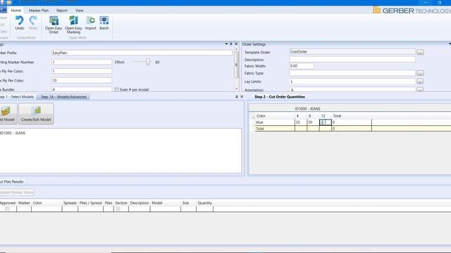The image size is (451, 253).
Task: Adjust the Effort slider handle
Action: 148,62
